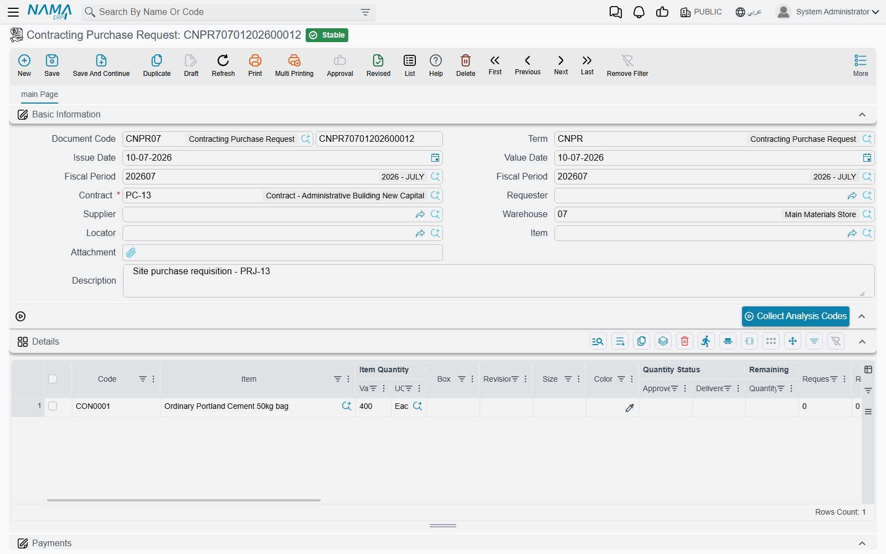Click the Draft toolbar button
Image resolution: width=886 pixels, height=554 pixels.
coord(191,65)
